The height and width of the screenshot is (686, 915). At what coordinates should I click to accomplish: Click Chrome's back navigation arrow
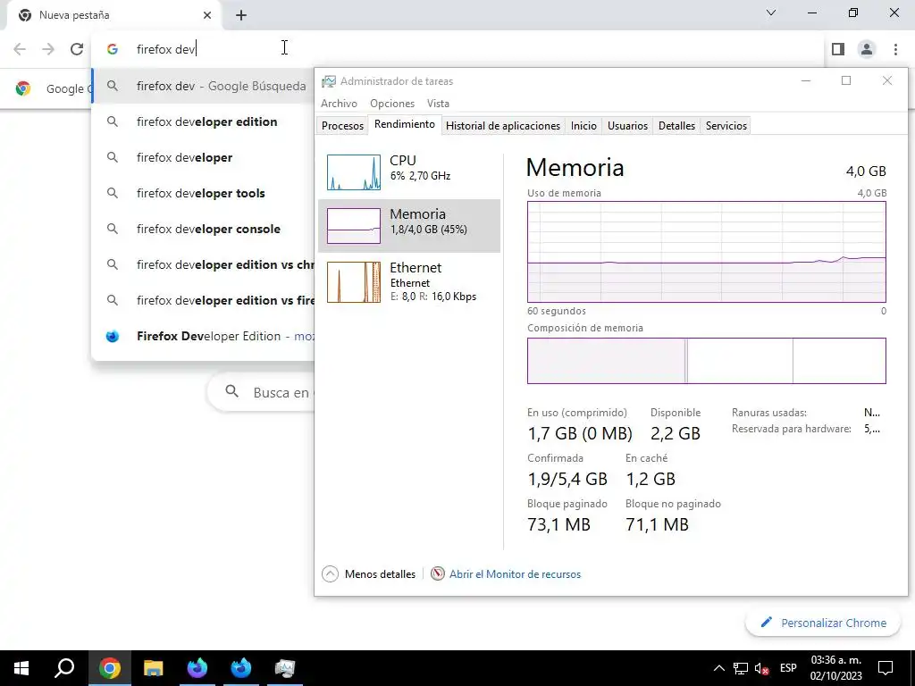[20, 49]
